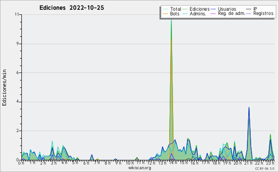Click the x-axis label '18 h'
This screenshot has width=279, height=172.
click(x=216, y=163)
